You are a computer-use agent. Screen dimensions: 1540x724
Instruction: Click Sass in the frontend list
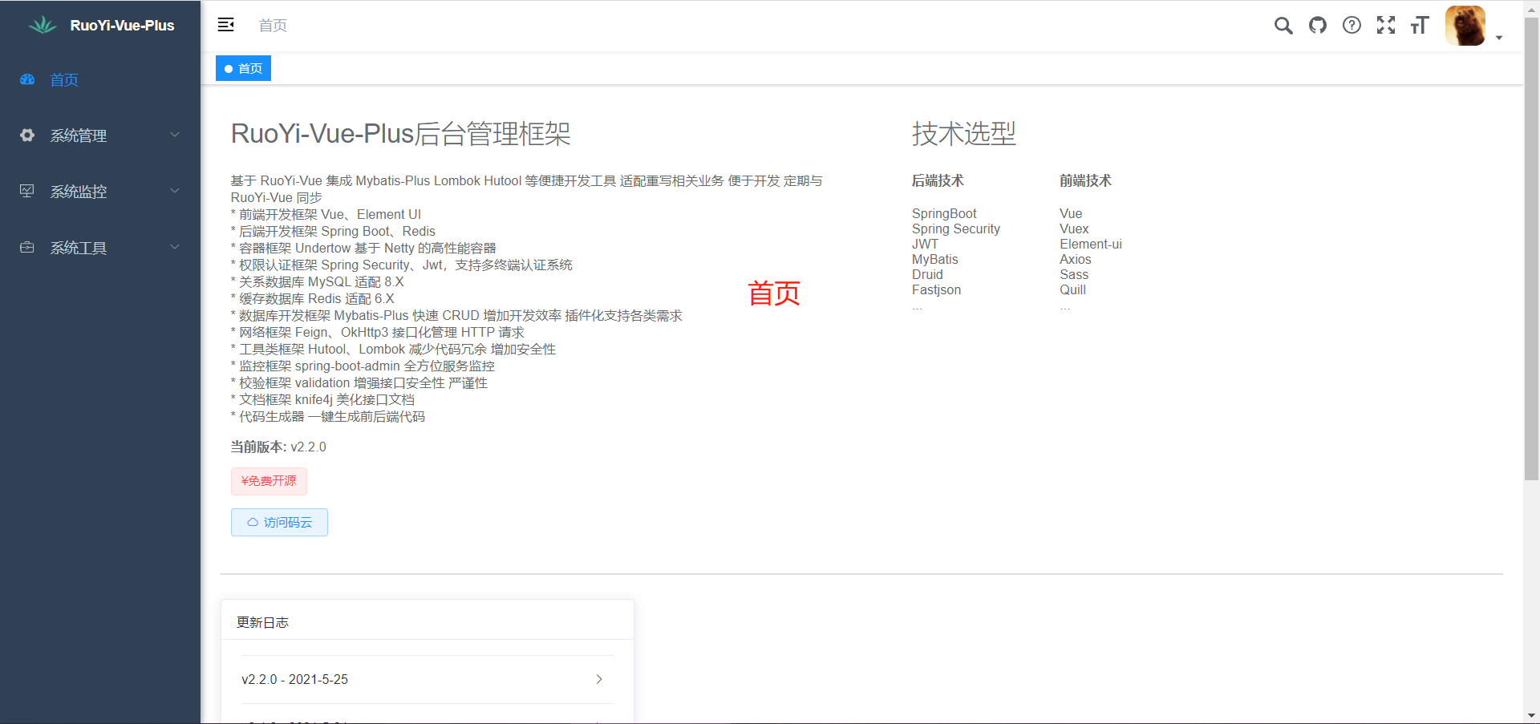1074,274
